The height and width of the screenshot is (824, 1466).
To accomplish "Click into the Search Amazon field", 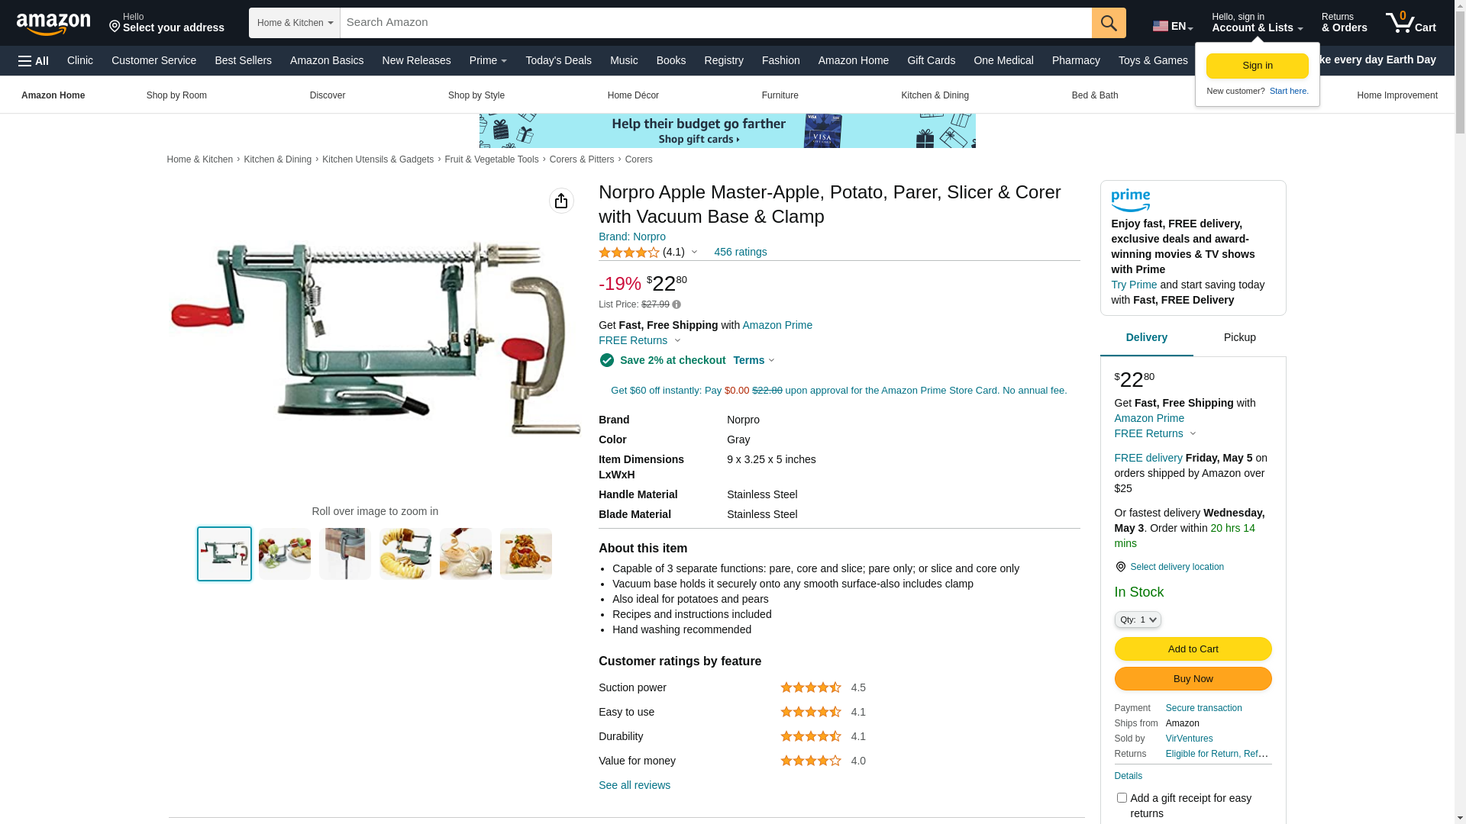I will [715, 23].
